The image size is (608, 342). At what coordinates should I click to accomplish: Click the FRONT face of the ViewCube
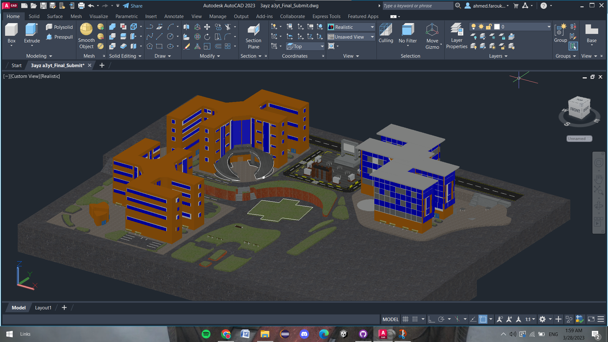(x=574, y=110)
